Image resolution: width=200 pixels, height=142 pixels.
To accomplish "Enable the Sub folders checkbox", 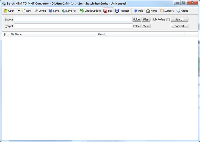I will tap(168, 19).
